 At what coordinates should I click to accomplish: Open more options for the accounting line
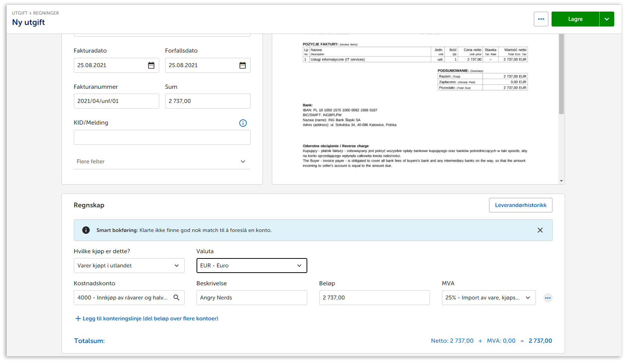pos(547,298)
